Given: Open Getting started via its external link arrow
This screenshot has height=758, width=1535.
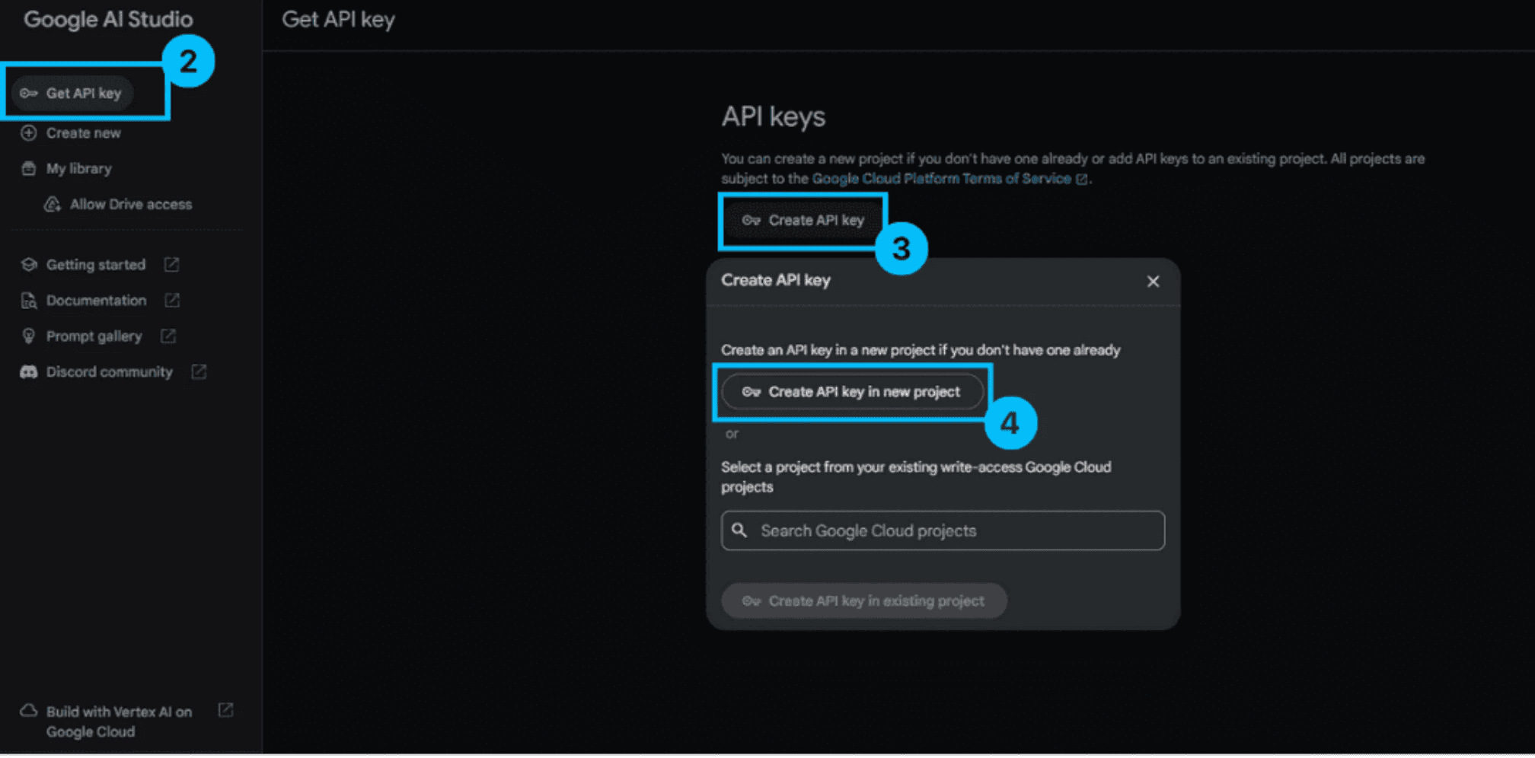Looking at the screenshot, I should pos(171,264).
